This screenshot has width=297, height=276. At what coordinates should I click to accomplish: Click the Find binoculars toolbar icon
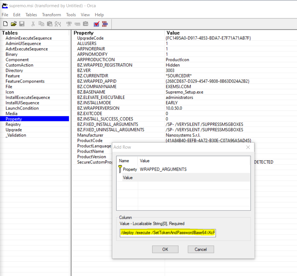58,24
